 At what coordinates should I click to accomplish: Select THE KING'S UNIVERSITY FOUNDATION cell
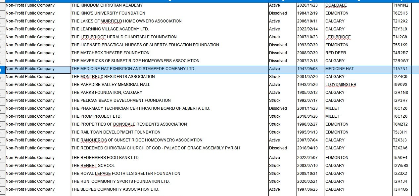[169, 13]
